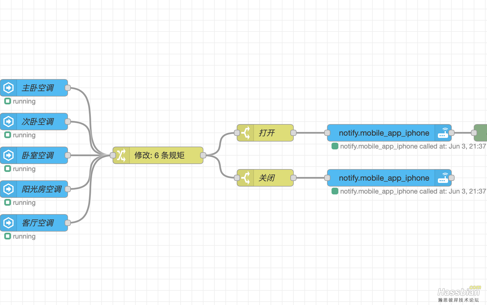Select the 关闭 switch node label

click(x=267, y=178)
